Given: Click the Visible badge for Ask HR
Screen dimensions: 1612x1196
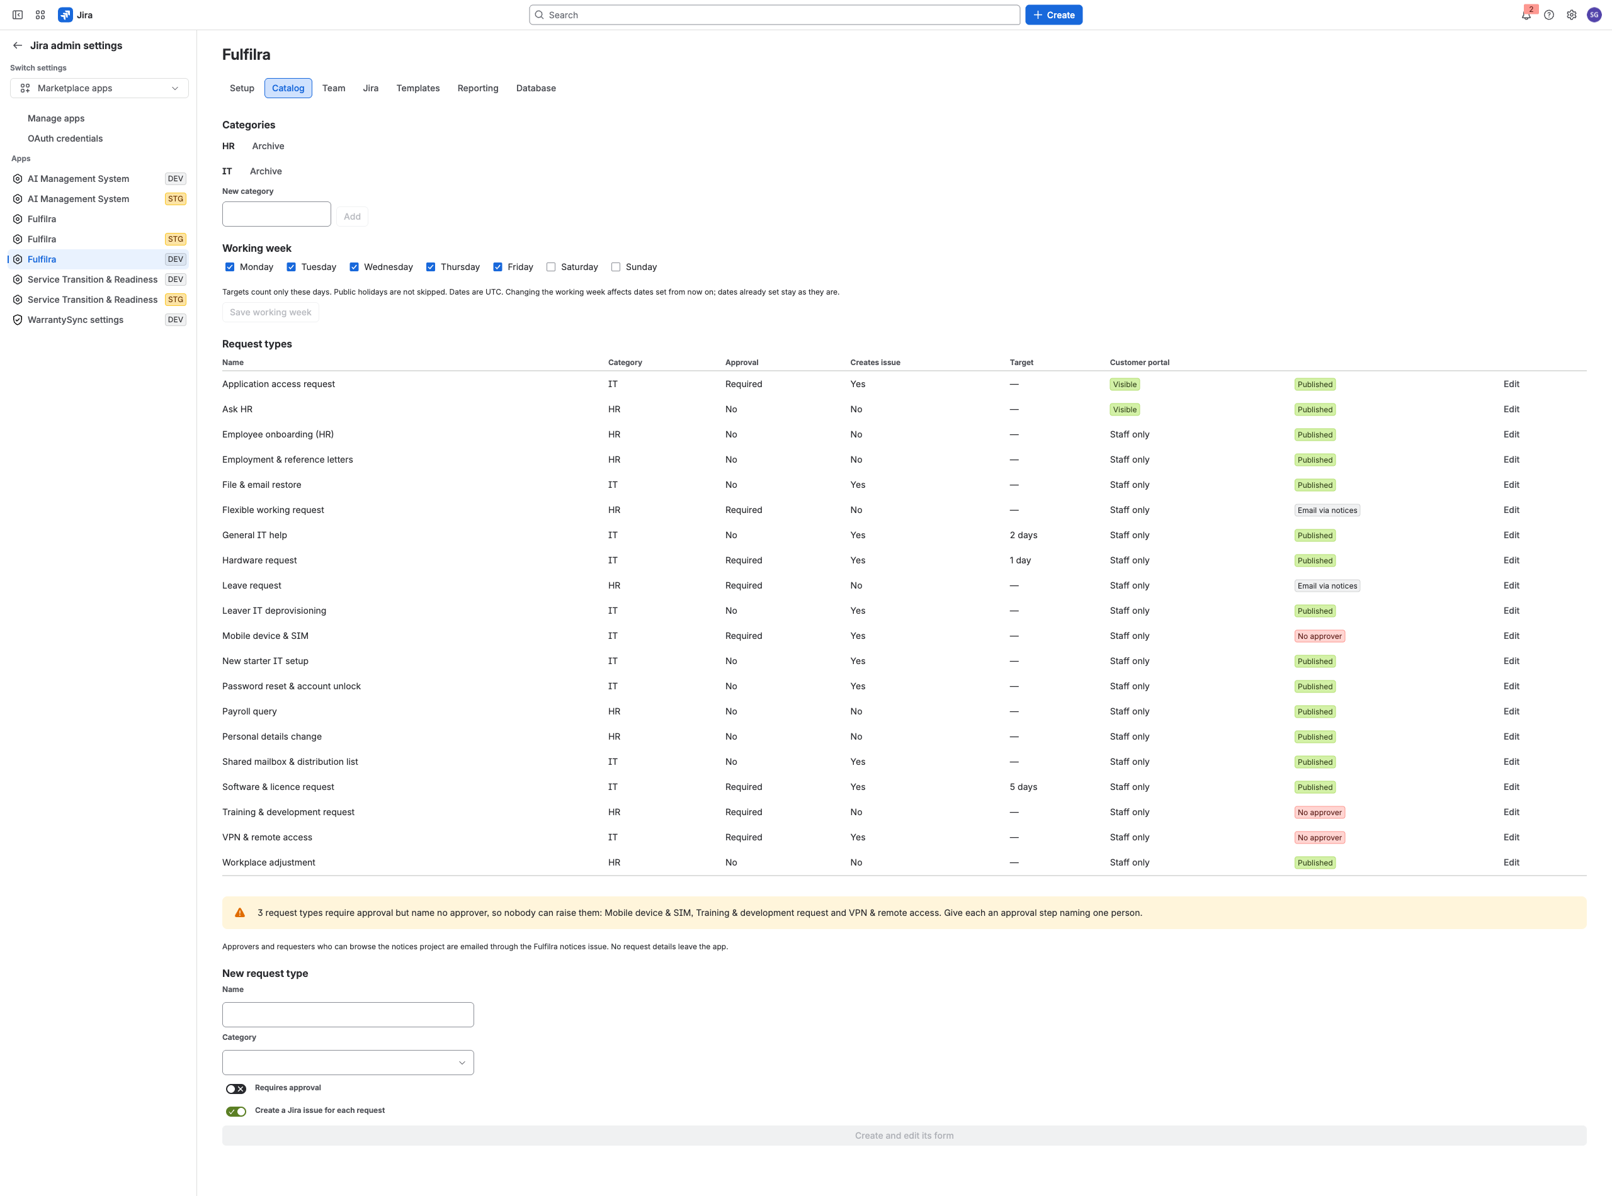Looking at the screenshot, I should pos(1125,410).
